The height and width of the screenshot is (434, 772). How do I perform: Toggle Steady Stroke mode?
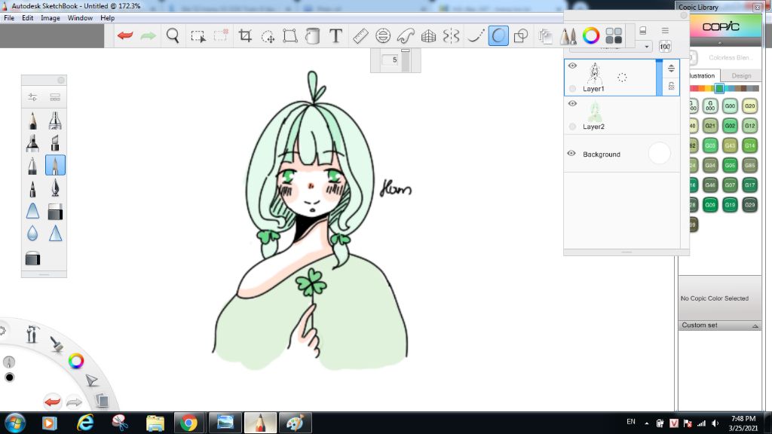click(475, 35)
